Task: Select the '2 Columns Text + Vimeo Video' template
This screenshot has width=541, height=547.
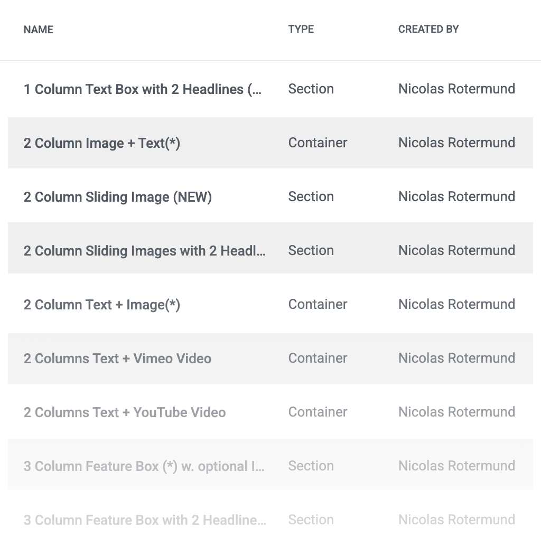Action: (117, 359)
